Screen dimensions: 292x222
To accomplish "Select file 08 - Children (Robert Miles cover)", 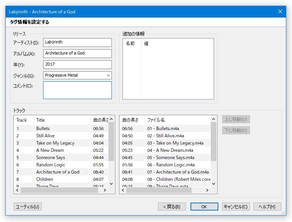I will (166, 179).
